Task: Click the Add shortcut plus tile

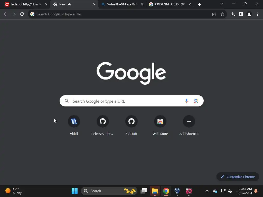Action: pos(189,125)
